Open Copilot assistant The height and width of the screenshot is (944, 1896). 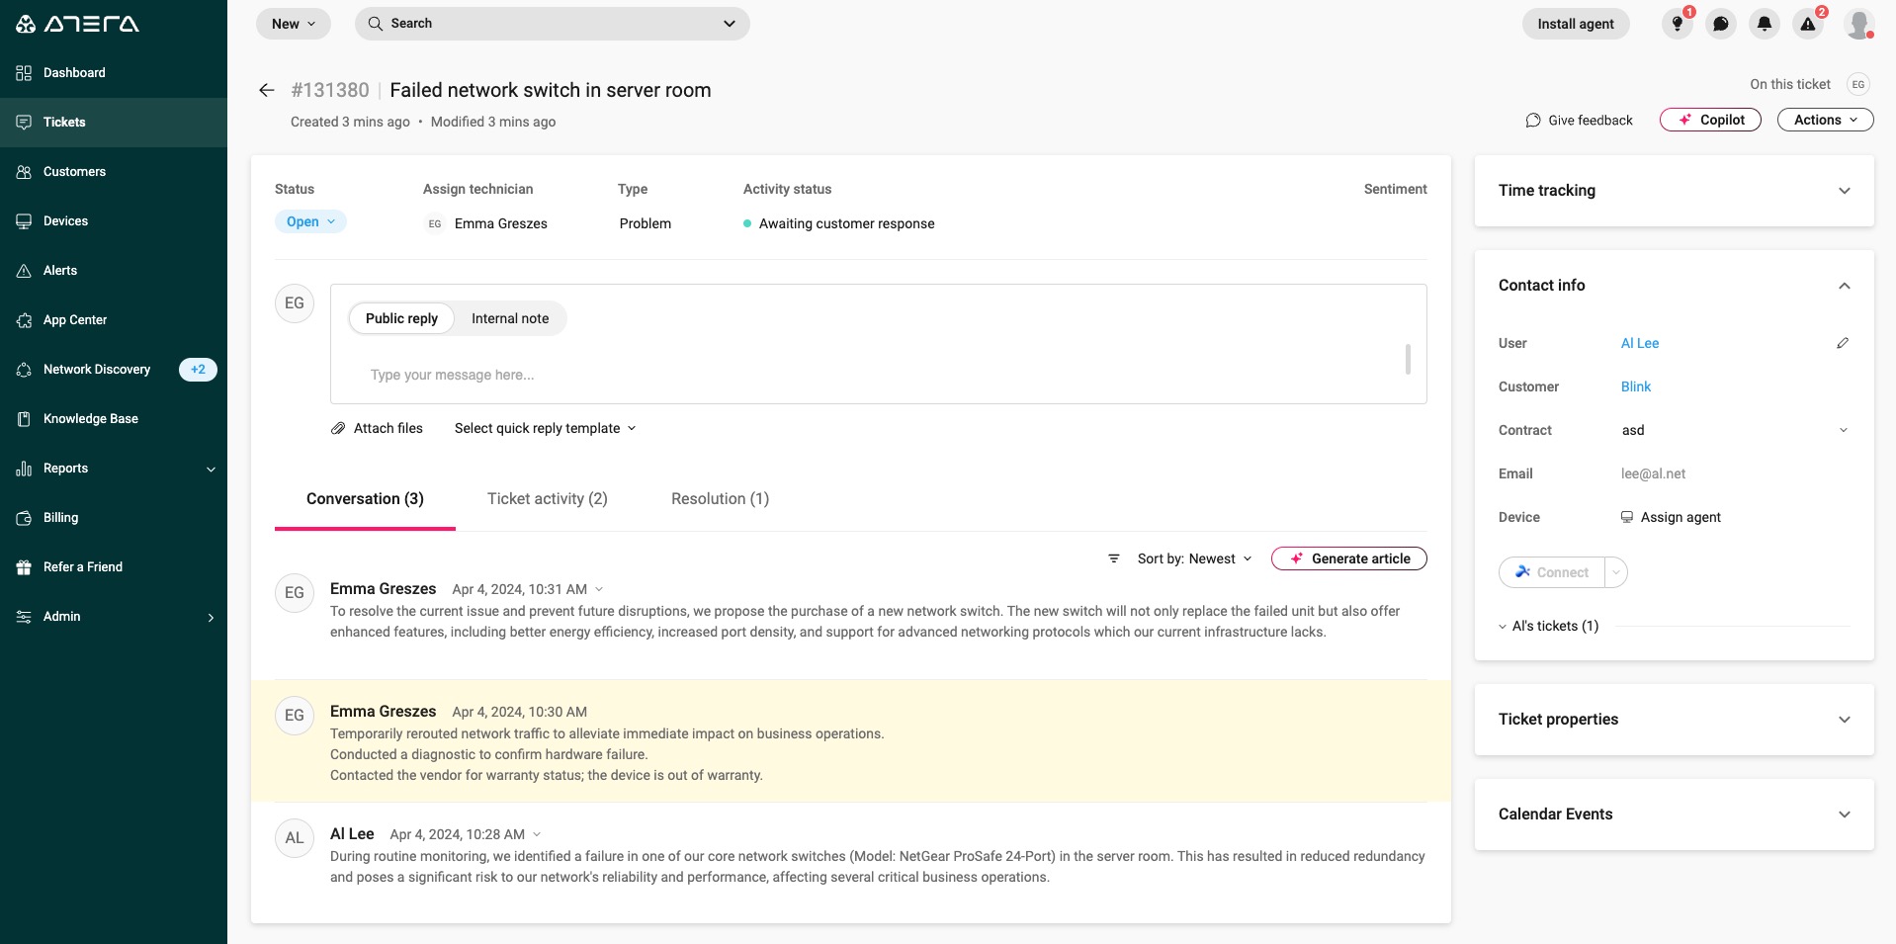click(1710, 120)
